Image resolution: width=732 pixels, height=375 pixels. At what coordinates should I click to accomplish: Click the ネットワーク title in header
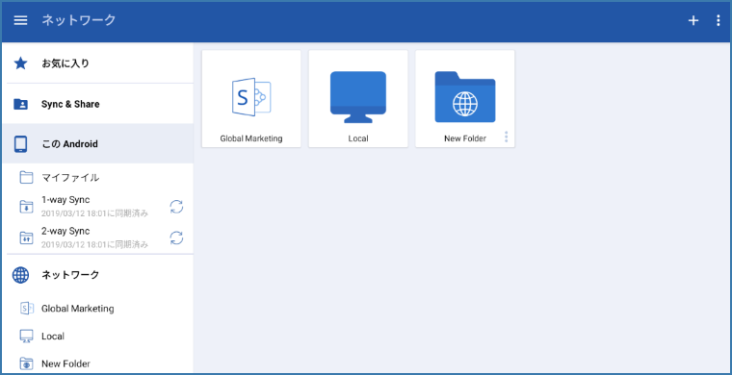[x=78, y=20]
